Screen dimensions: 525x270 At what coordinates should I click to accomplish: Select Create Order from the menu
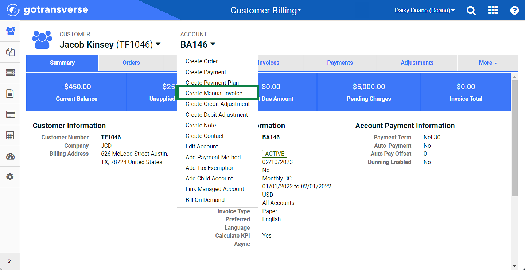click(x=217, y=61)
